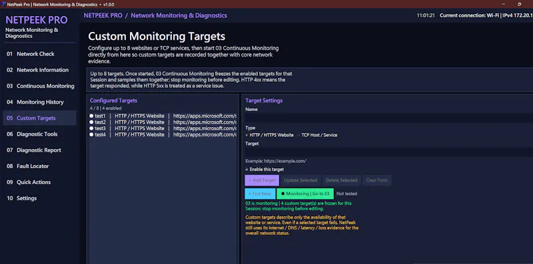Image resolution: width=533 pixels, height=264 pixels.
Task: Select the test1 row in Configured Targets
Action: [163, 116]
